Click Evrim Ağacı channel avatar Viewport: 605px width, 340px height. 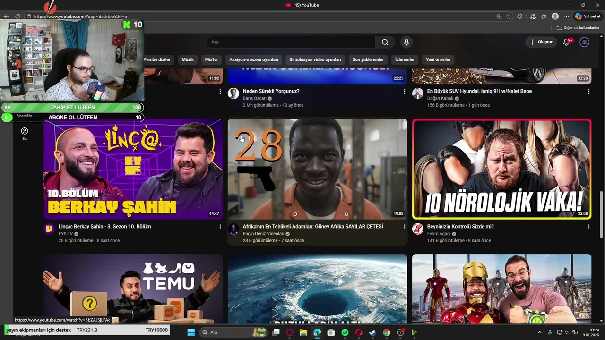point(418,229)
